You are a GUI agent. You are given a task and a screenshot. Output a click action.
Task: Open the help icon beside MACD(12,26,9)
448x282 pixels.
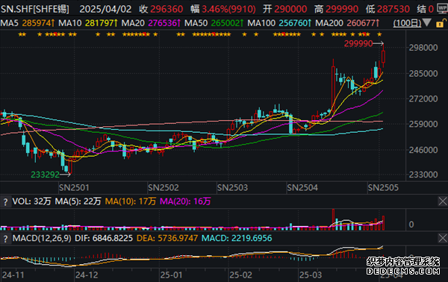pos(5,238)
